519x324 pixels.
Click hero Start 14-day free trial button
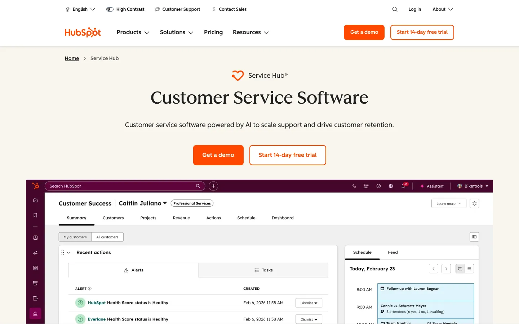tap(288, 155)
